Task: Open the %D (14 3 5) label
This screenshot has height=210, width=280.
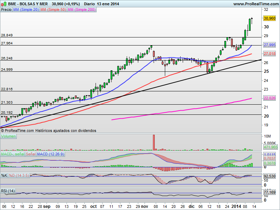Action: point(19,175)
